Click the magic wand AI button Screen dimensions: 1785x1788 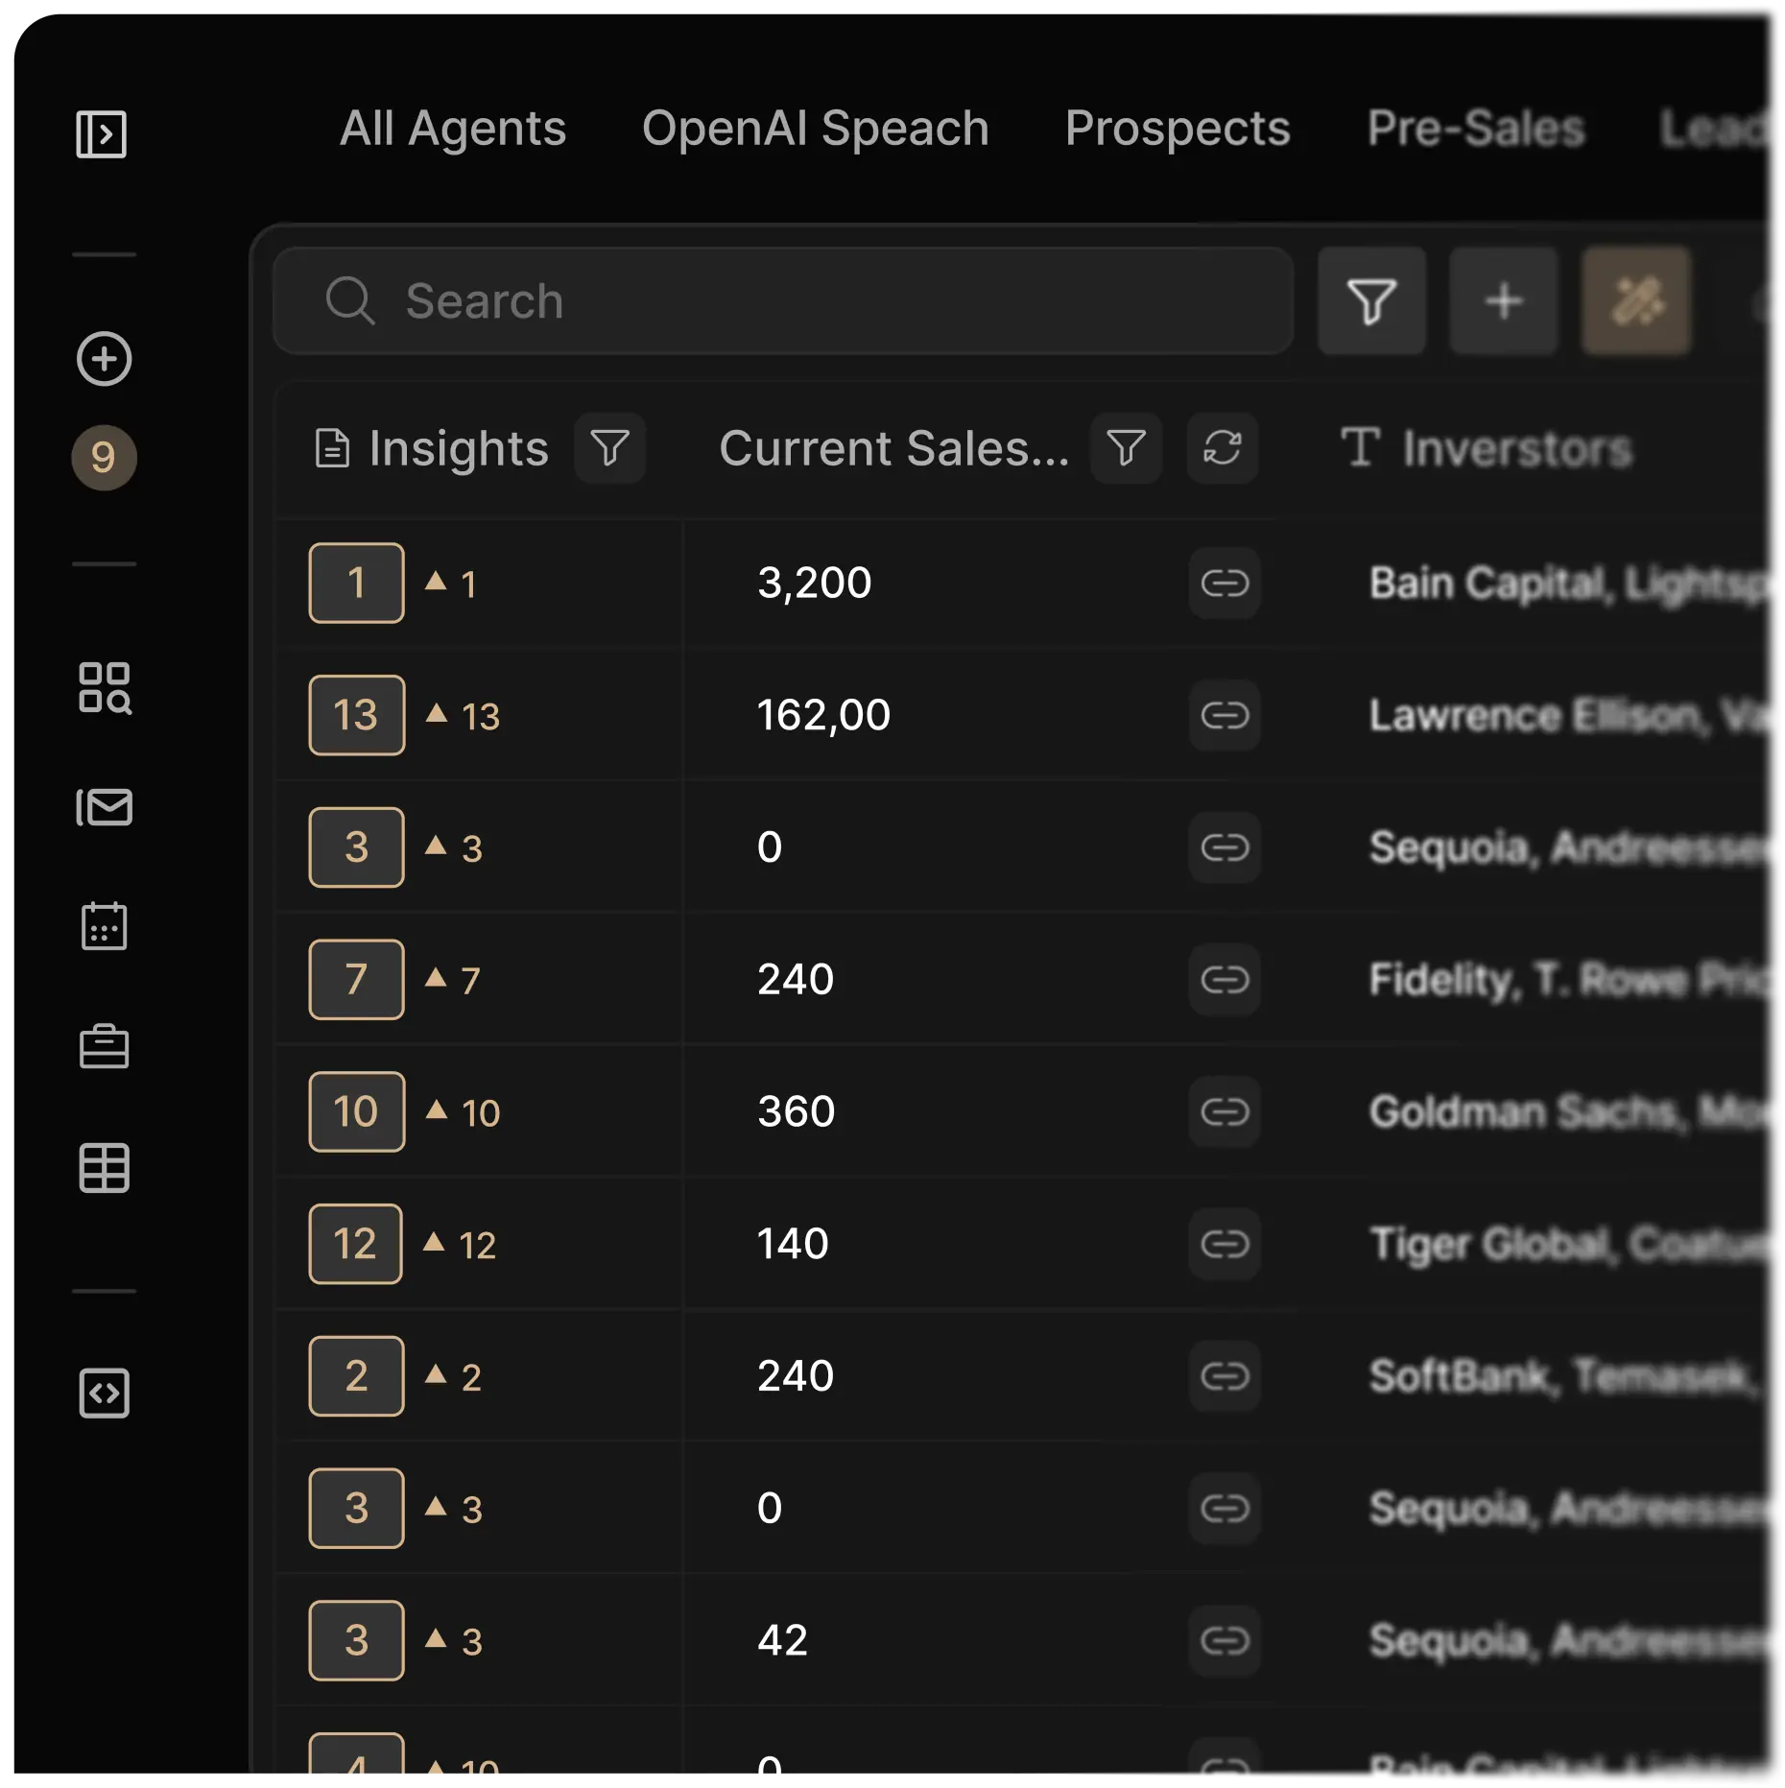[1636, 301]
